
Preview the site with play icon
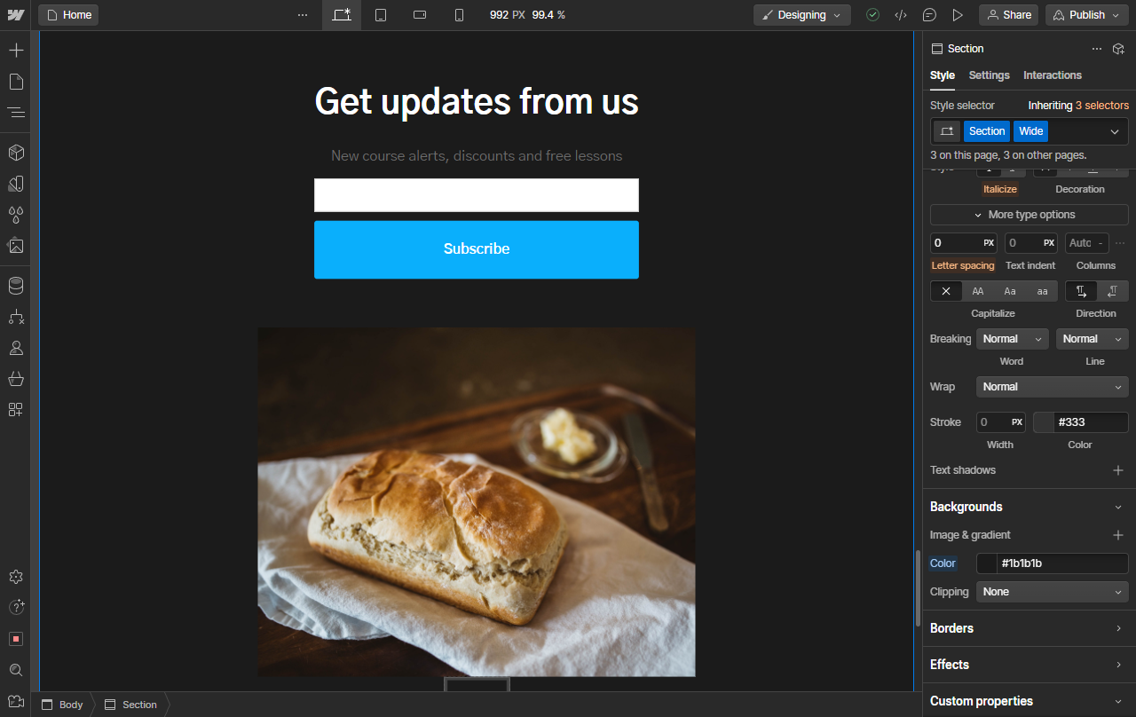coord(958,15)
